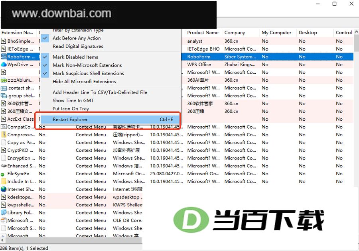Click the vertical scrollbar up arrow

[x=357, y=32]
